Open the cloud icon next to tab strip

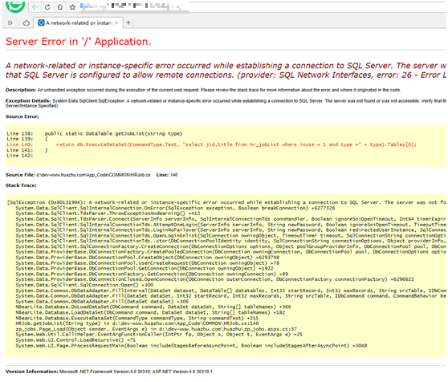click(x=26, y=22)
